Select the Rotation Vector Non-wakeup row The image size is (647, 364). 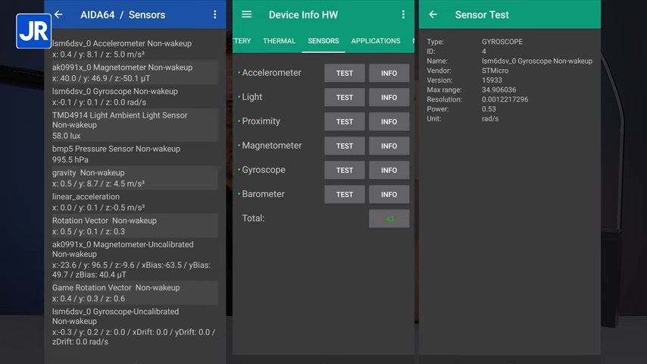click(x=135, y=226)
